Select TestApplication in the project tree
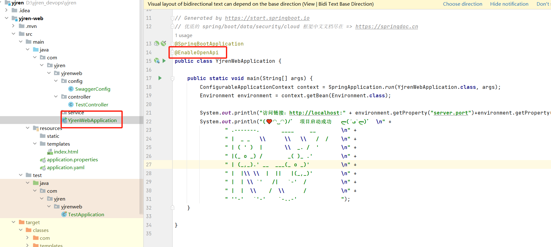Viewport: 551px width, 247px height. pos(86,214)
